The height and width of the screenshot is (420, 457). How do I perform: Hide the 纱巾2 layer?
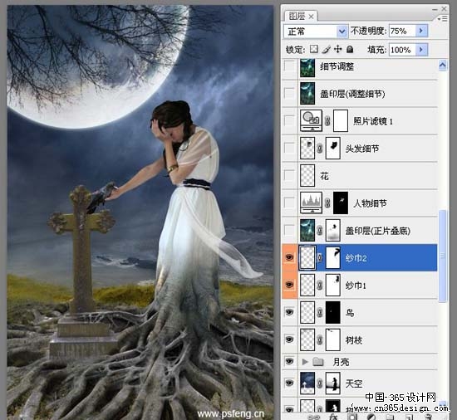coord(289,257)
